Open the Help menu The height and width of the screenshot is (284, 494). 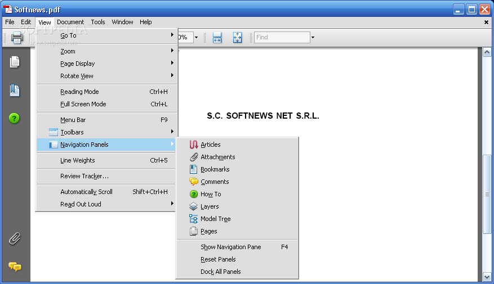(145, 22)
